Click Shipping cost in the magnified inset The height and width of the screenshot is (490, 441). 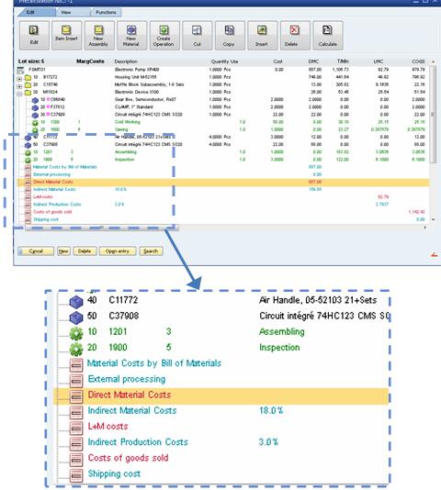tap(114, 473)
